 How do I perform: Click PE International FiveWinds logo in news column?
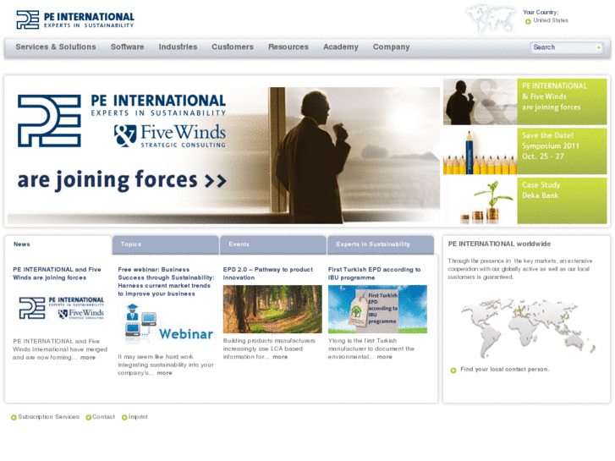click(62, 309)
